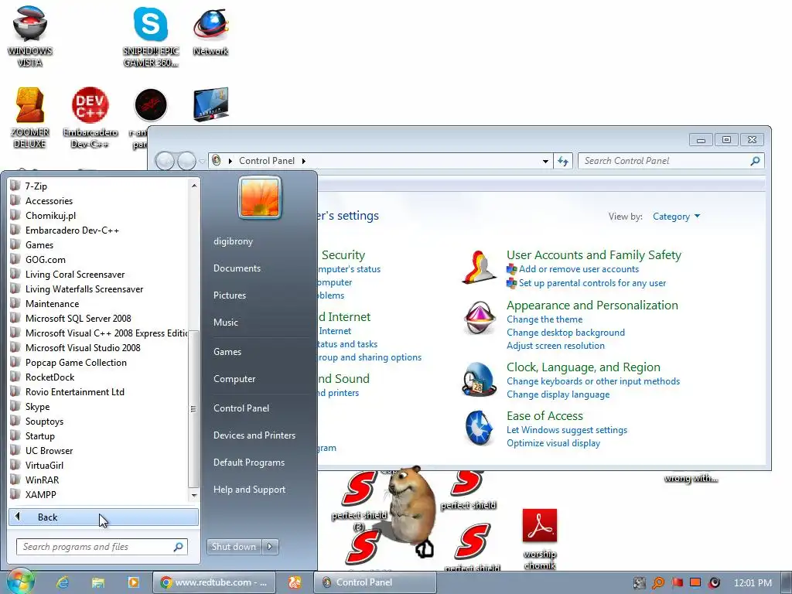Open Windows Media Player from the taskbar

coord(133,582)
